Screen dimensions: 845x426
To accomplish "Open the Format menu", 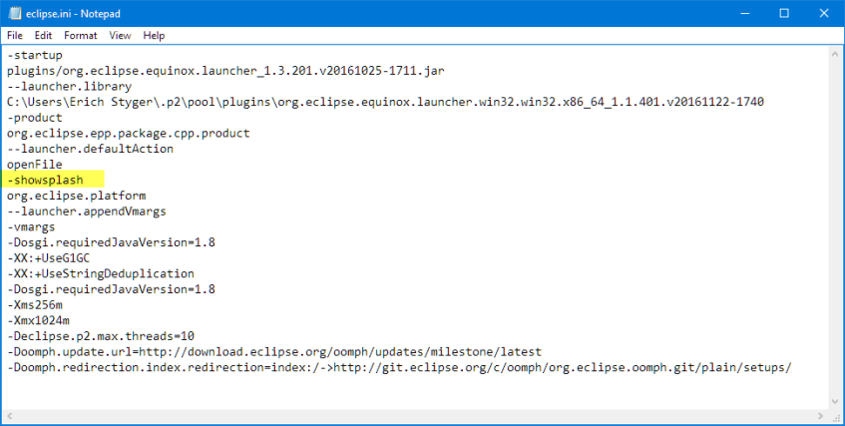I will tap(81, 35).
